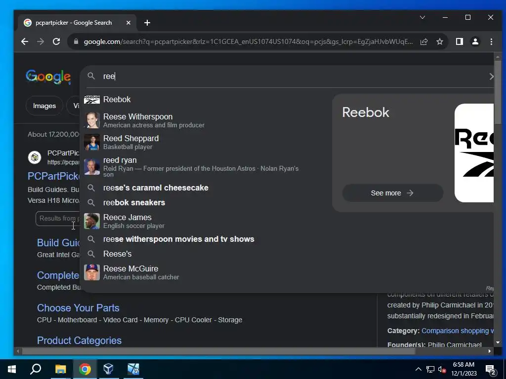This screenshot has height=379, width=506.
Task: Reload the page with the refresh icon
Action: (x=56, y=41)
